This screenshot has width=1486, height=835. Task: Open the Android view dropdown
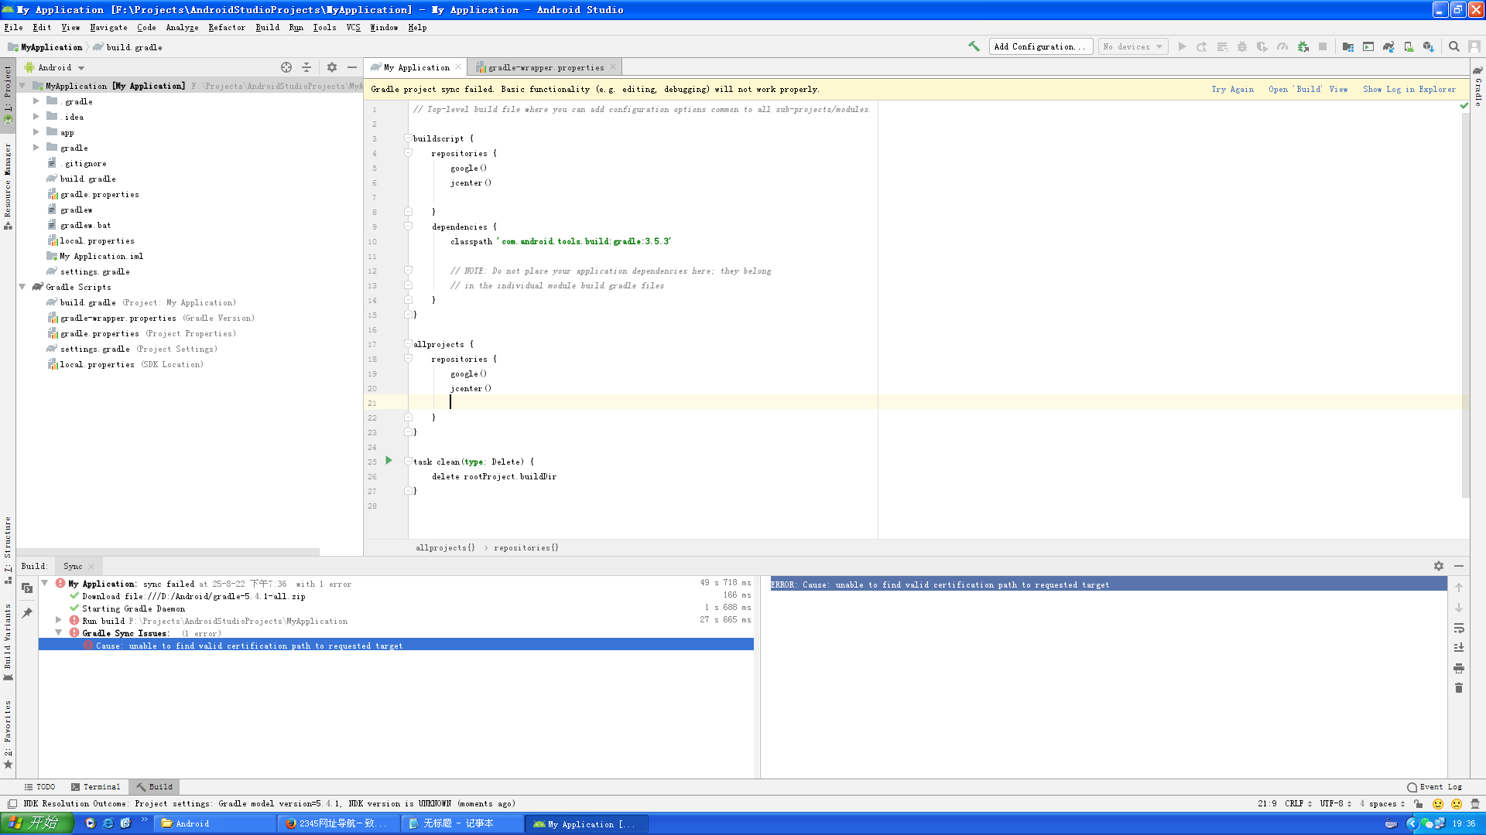[54, 67]
